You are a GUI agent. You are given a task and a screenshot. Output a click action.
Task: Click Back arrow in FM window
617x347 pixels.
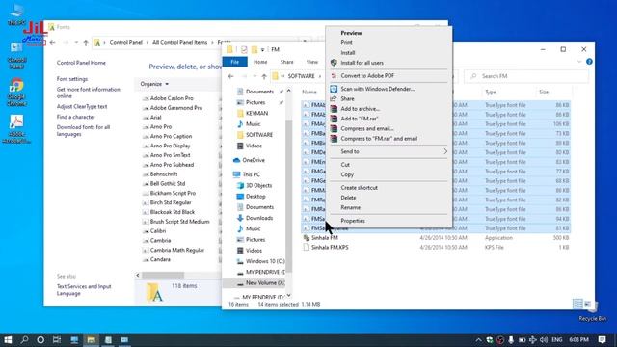point(231,76)
